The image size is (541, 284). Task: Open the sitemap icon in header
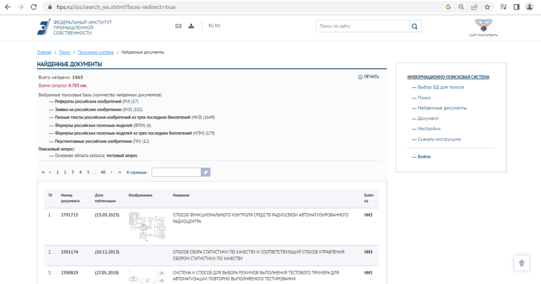[x=191, y=26]
